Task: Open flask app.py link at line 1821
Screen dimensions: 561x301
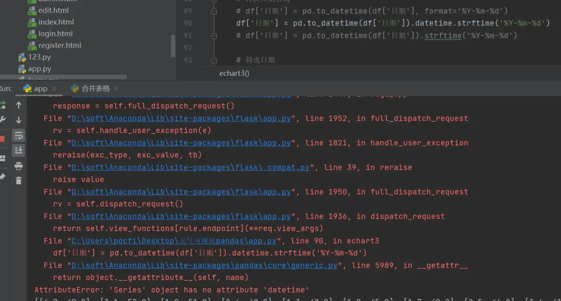Action: tap(181, 143)
